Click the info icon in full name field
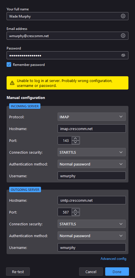This screenshot has width=135, height=278. 123,16
